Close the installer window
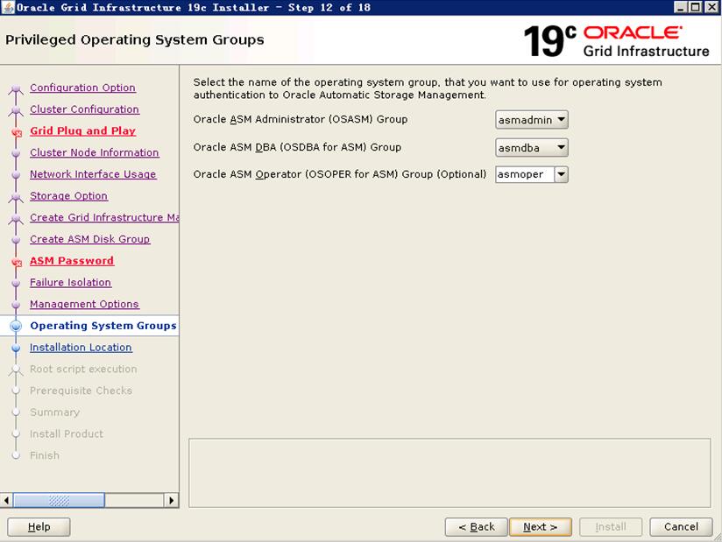722x542 pixels. pyautogui.click(x=711, y=7)
